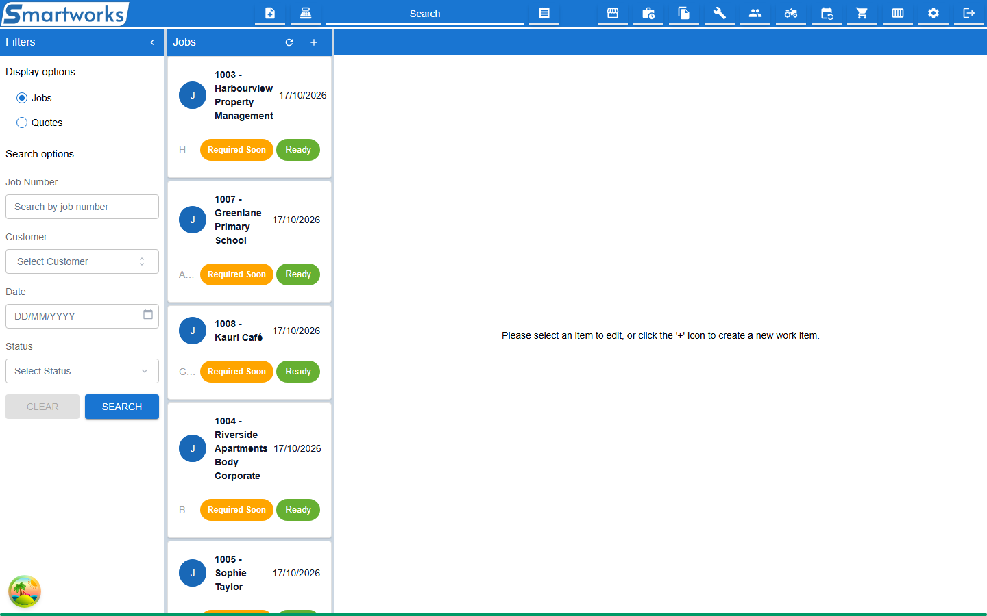Image resolution: width=987 pixels, height=616 pixels.
Task: Open job 1003 Harbourview Property Management
Action: tap(249, 117)
